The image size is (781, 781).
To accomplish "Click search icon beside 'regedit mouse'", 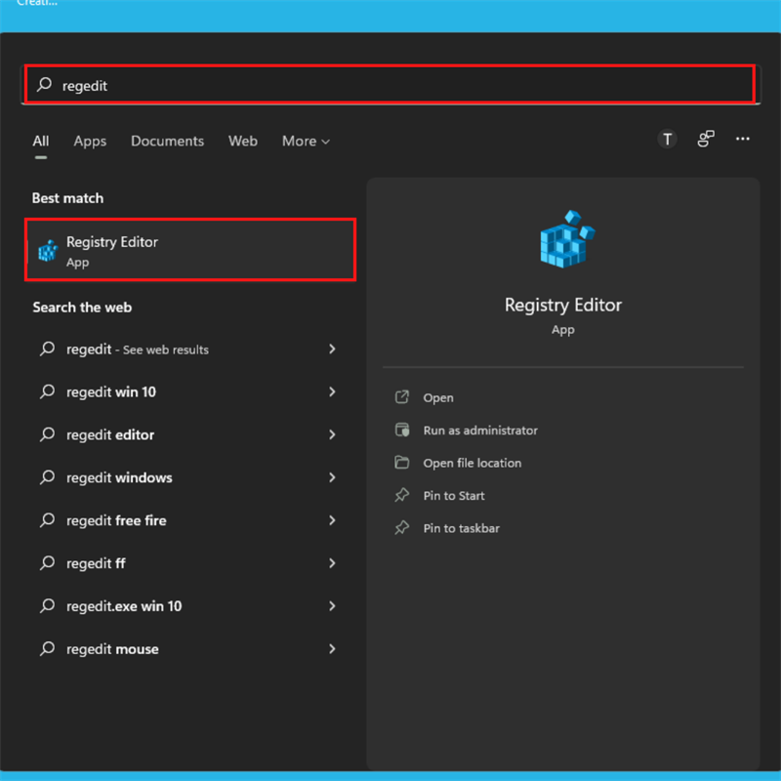I will click(x=47, y=648).
